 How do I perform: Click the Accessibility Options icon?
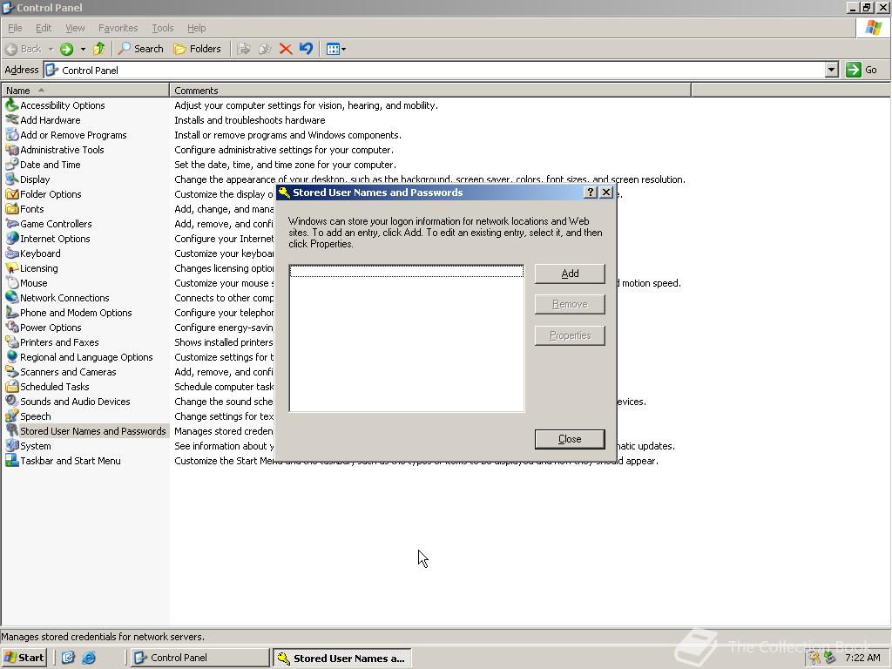point(12,105)
